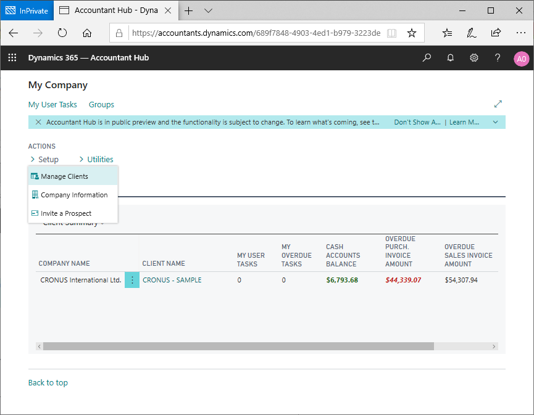
Task: Open the notifications bell
Action: pyautogui.click(x=450, y=58)
